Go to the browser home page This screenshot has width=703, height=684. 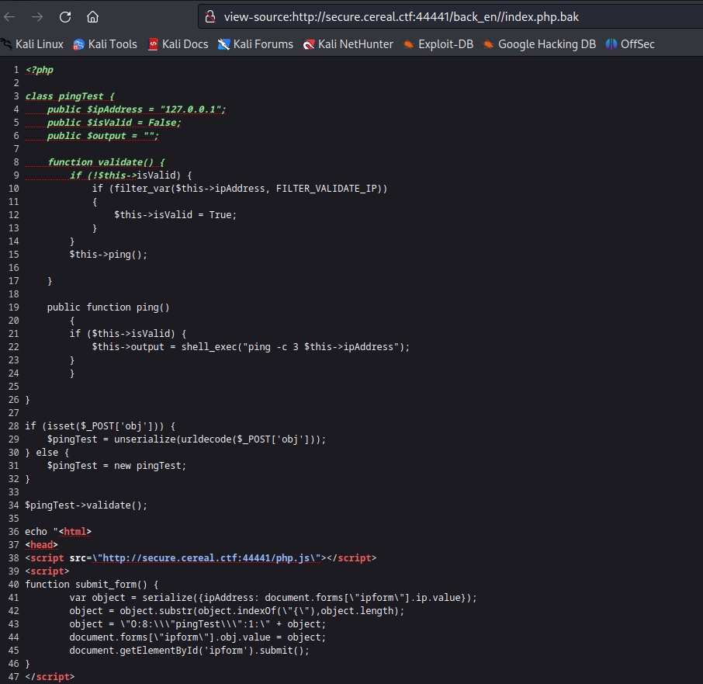(x=93, y=17)
